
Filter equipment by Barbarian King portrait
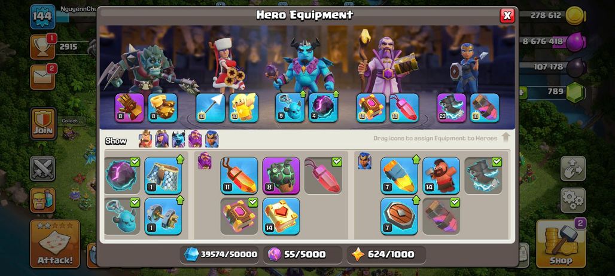tap(145, 139)
